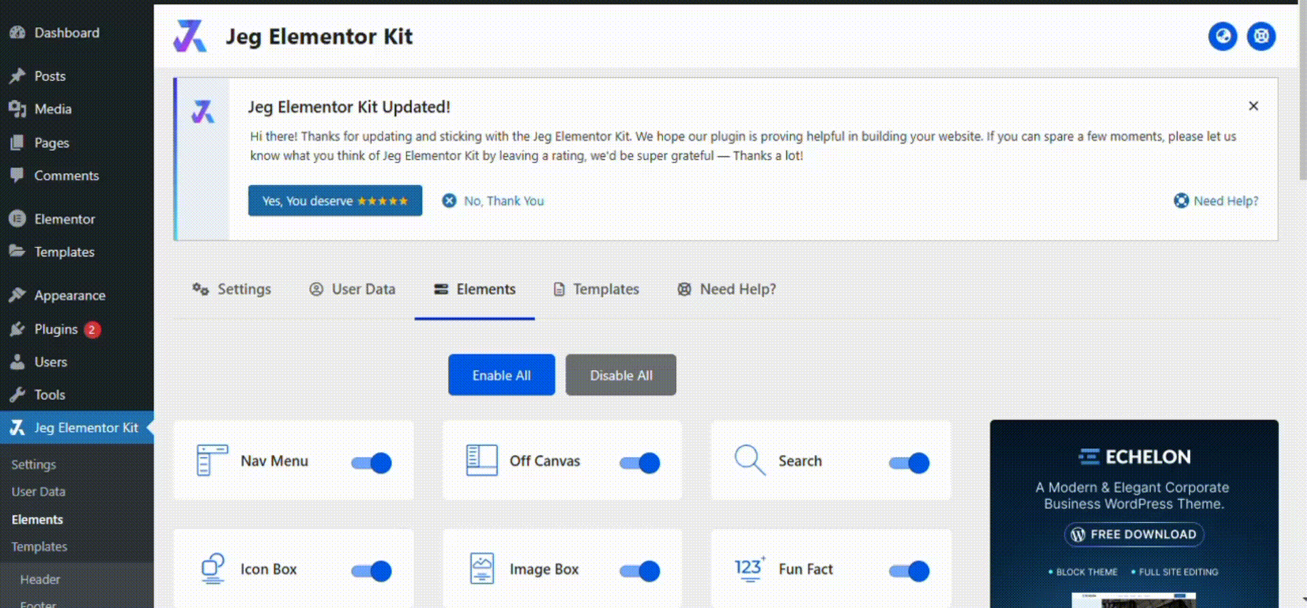The image size is (1307, 608).
Task: Open Settings submenu under Jeg Elementor Kit
Action: (x=33, y=465)
